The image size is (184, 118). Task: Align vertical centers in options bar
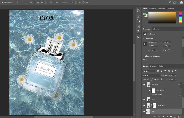tap(42, 2)
